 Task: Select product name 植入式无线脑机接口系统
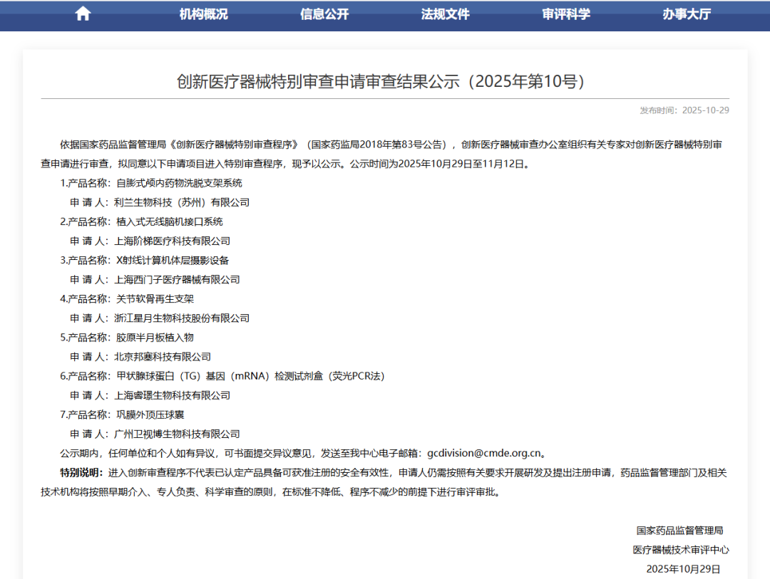pos(170,221)
